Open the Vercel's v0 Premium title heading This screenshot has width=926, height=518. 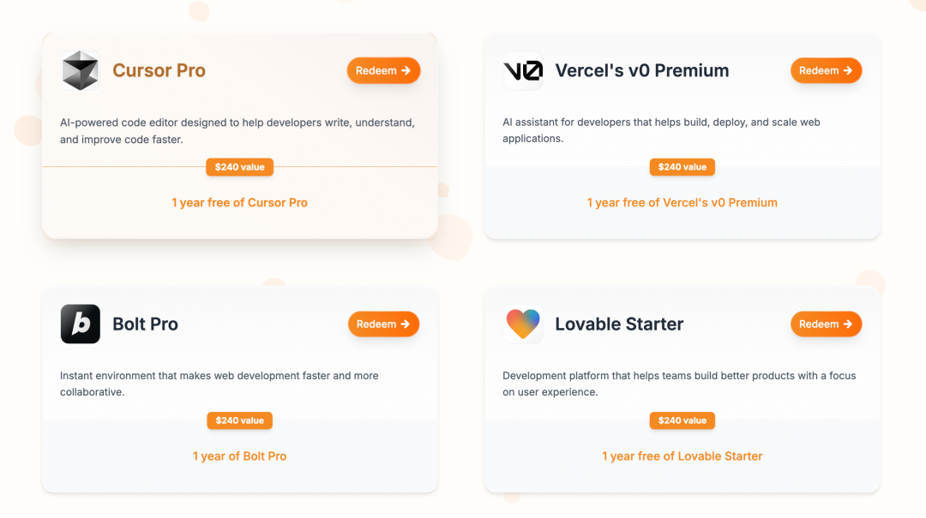[x=642, y=70]
